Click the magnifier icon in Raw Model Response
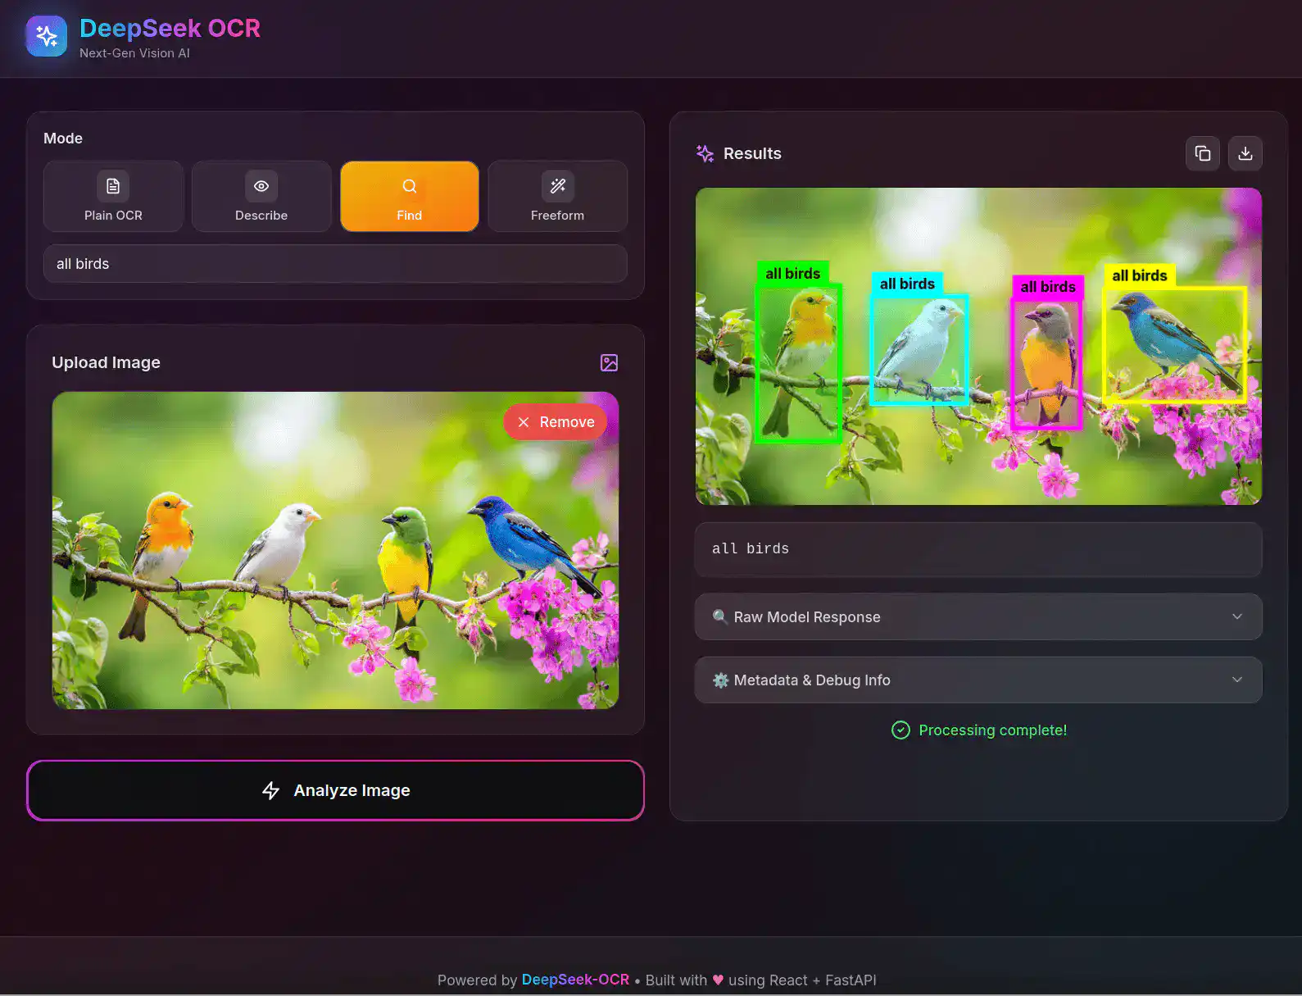1302x996 pixels. pos(719,616)
